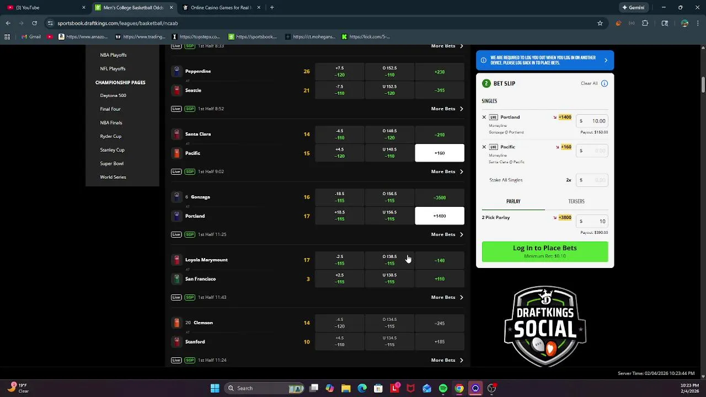Expand More Bets for Loyola Marymount game
This screenshot has width=706, height=397.
pos(447,297)
